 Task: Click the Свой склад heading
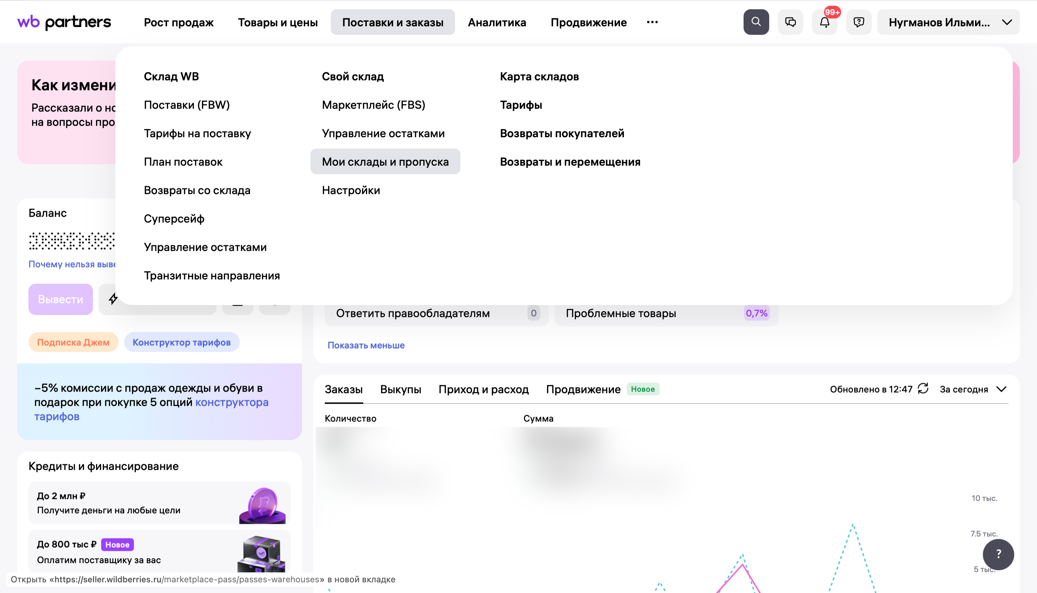tap(353, 76)
